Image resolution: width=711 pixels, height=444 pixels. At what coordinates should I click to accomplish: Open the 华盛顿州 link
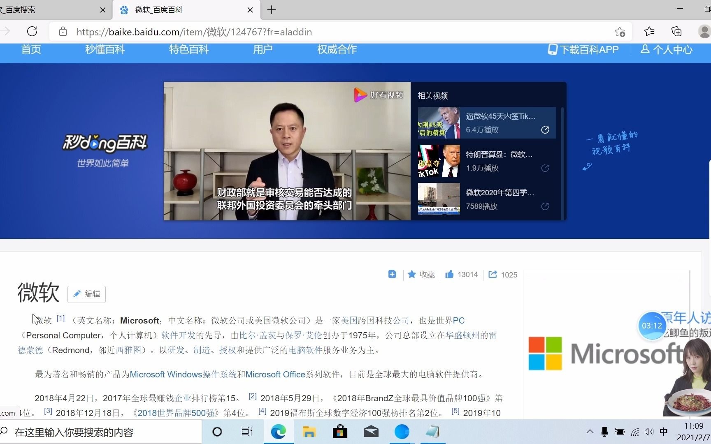pos(462,335)
